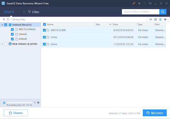Sort by the Name column header
Image resolution: width=170 pixels, height=119 pixels.
(50, 24)
